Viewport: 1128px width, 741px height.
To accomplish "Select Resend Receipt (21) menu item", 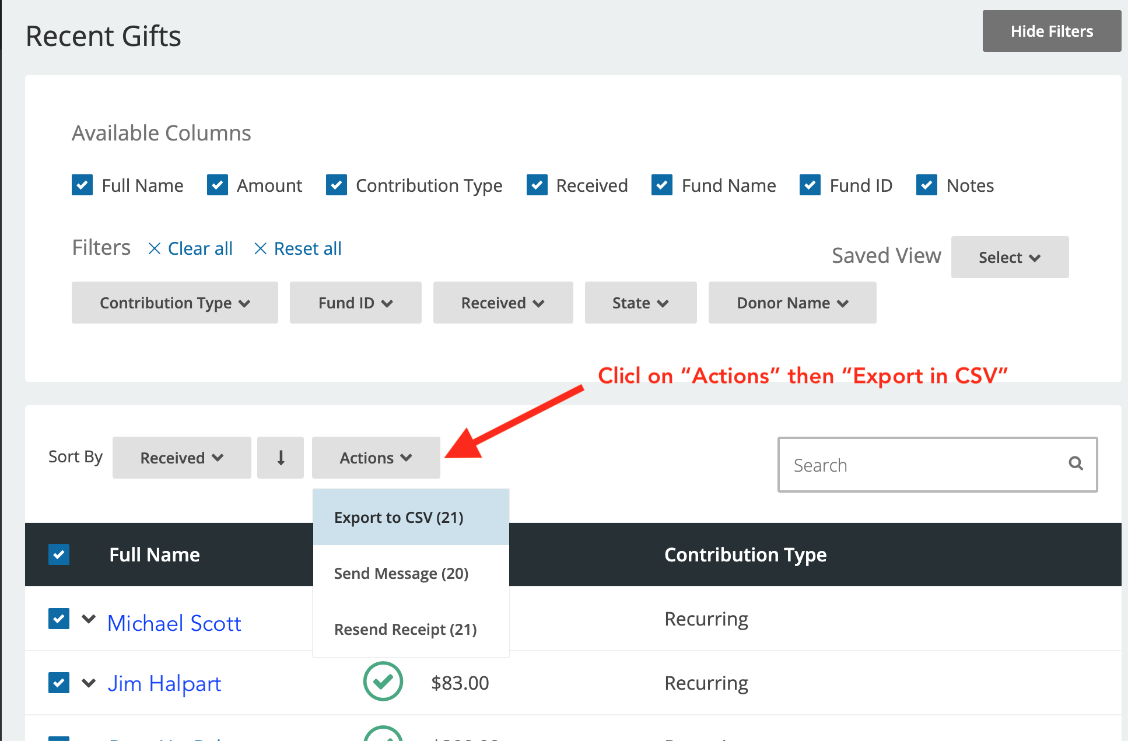I will (x=405, y=630).
